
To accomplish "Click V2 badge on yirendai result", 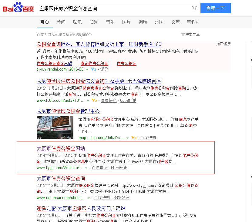I will point(93,69).
